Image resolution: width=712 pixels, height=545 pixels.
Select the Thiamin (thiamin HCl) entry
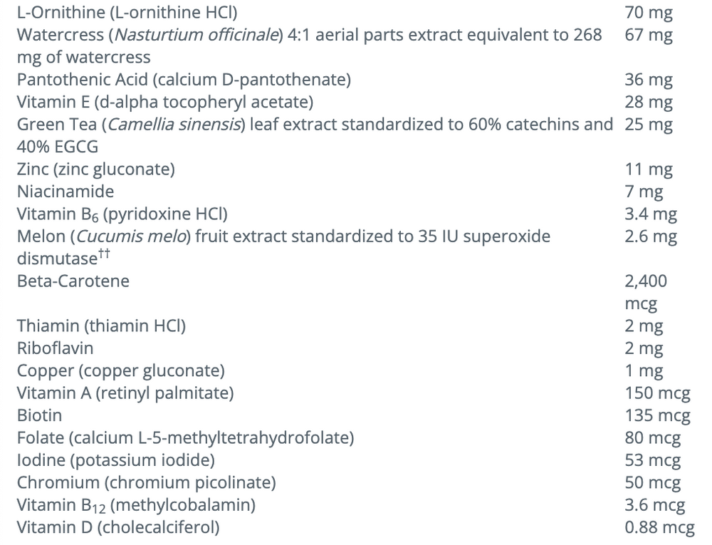[101, 326]
